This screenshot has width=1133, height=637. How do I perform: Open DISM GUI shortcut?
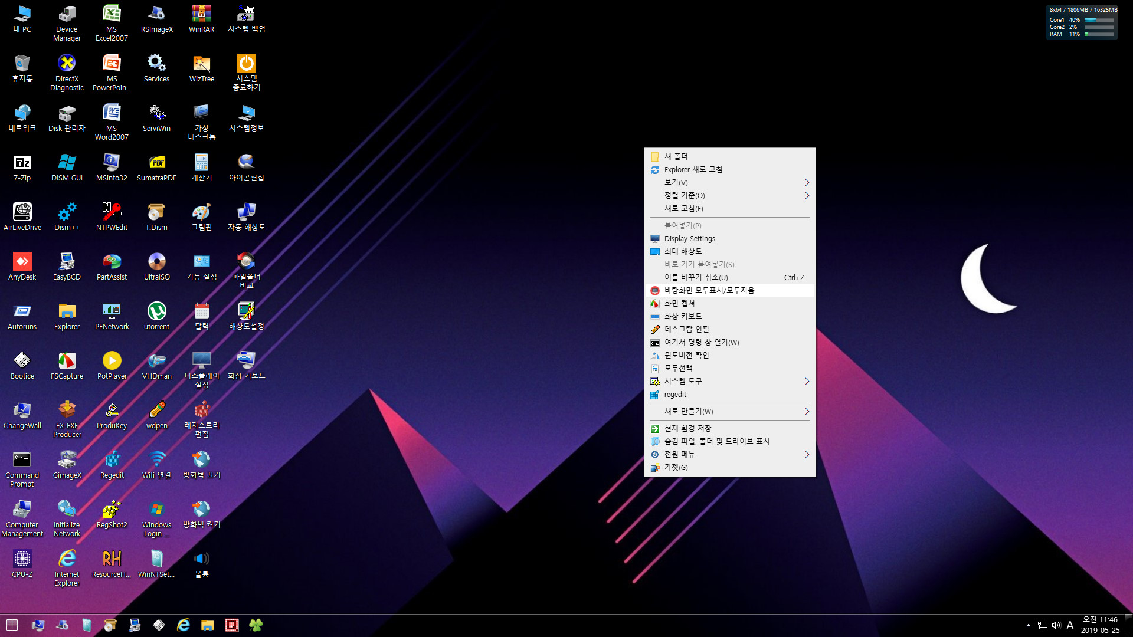(67, 168)
